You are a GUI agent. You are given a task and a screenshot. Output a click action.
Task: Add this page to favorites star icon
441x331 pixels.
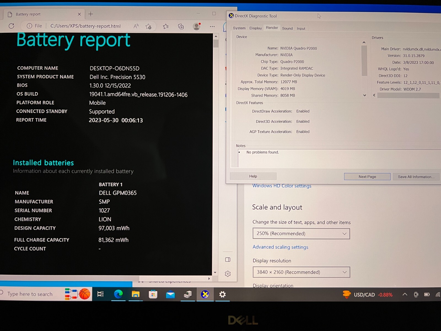(149, 26)
